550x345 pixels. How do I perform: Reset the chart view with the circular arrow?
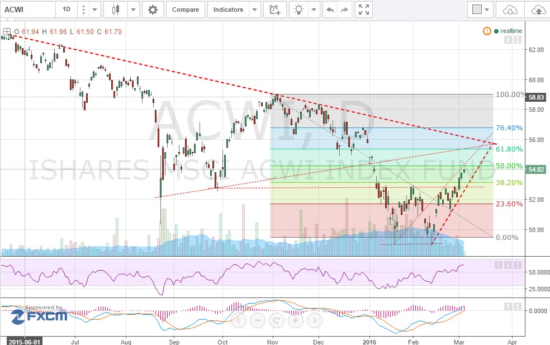pyautogui.click(x=277, y=320)
